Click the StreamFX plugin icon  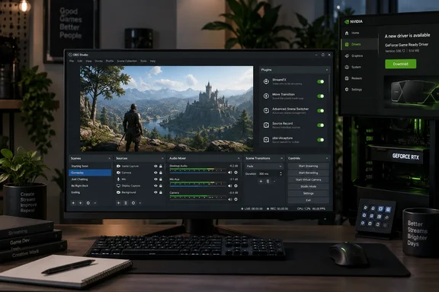pyautogui.click(x=266, y=81)
